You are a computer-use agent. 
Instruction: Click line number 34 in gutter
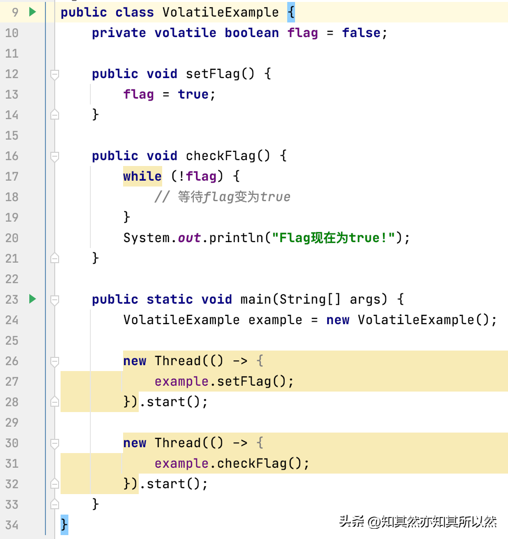point(12,525)
